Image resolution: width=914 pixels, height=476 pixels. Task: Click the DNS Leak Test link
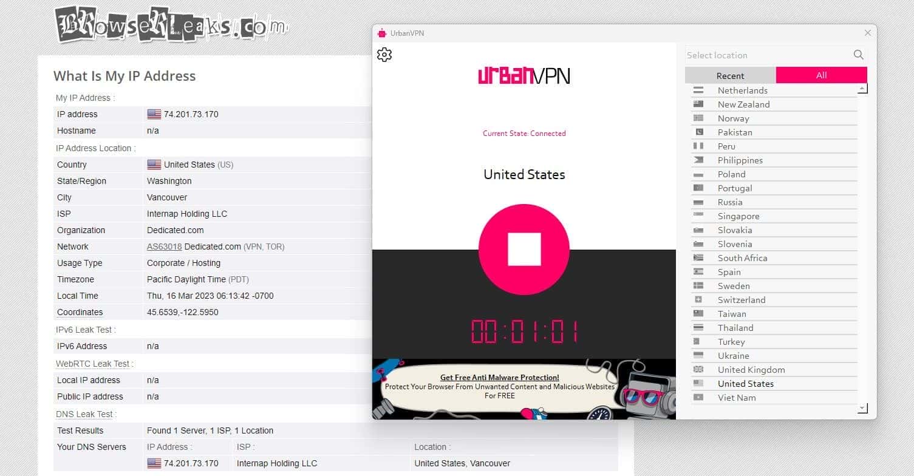84,414
